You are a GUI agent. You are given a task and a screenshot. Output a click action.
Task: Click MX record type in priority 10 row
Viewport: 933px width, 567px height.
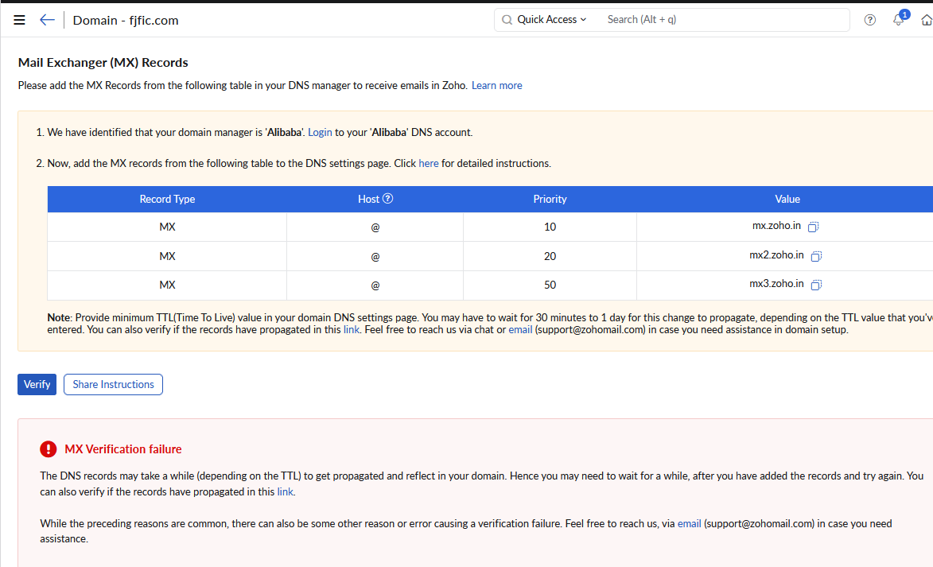click(x=167, y=227)
